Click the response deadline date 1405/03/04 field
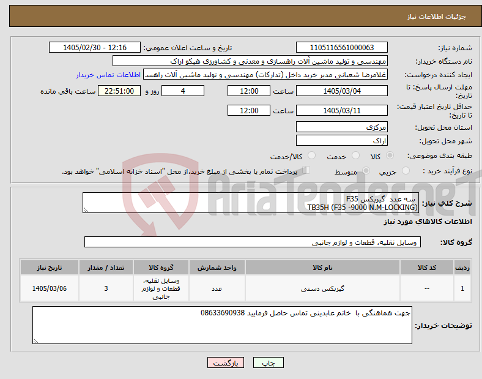The width and height of the screenshot is (482, 379). point(341,91)
